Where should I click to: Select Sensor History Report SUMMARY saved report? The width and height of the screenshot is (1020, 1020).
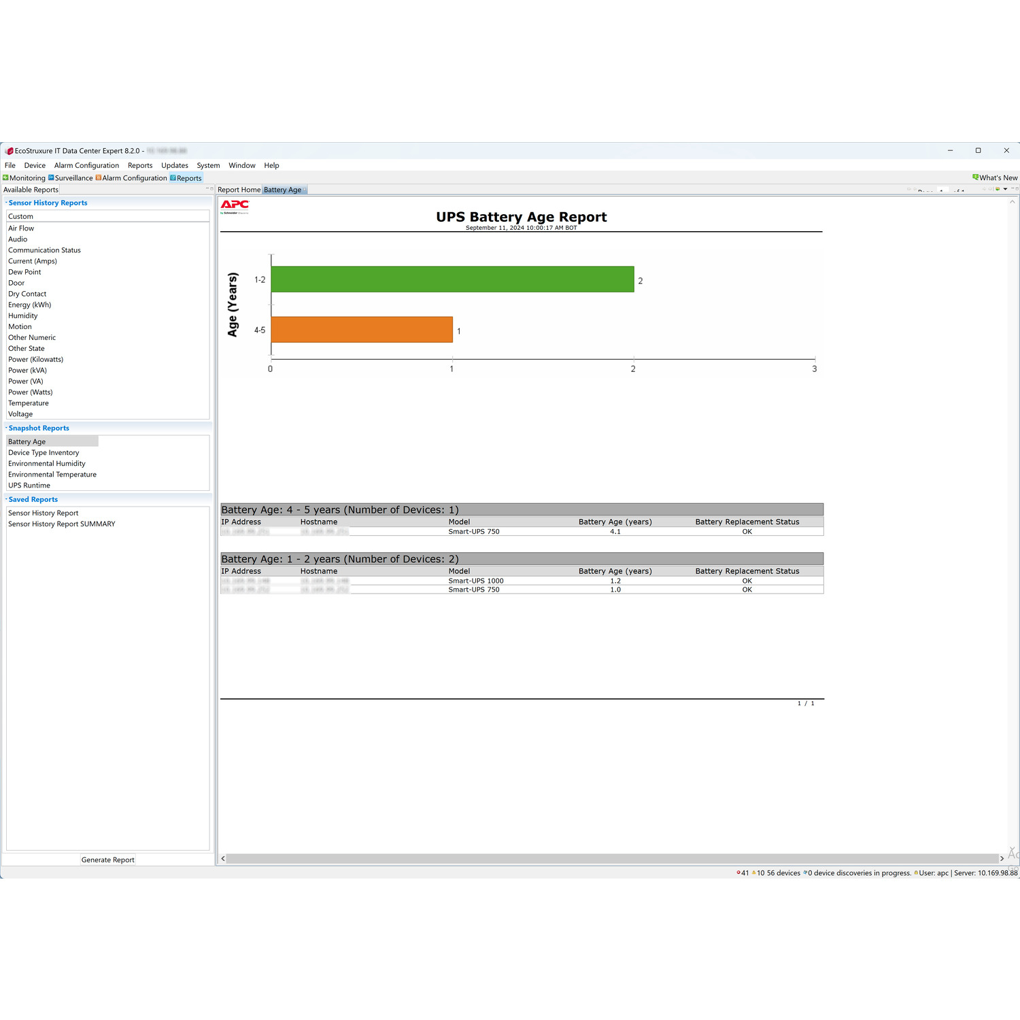pos(62,524)
